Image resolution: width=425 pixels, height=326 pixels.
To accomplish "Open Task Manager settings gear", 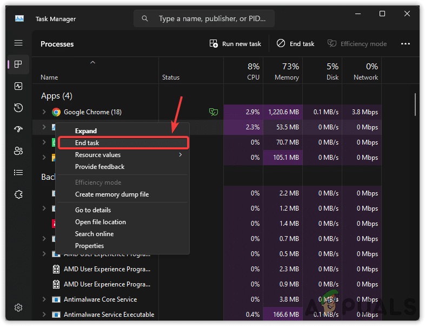I will click(18, 308).
